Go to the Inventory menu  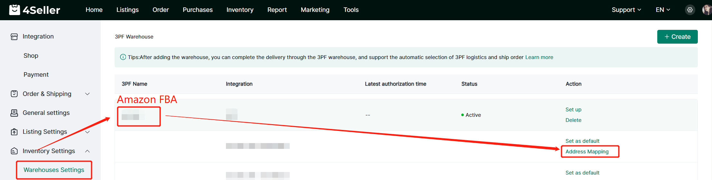pyautogui.click(x=240, y=10)
